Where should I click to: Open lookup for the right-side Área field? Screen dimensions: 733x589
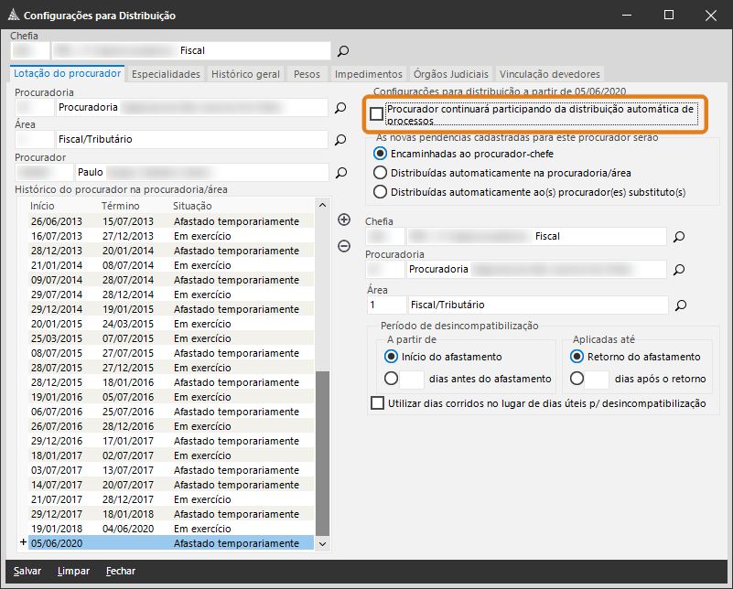[679, 305]
